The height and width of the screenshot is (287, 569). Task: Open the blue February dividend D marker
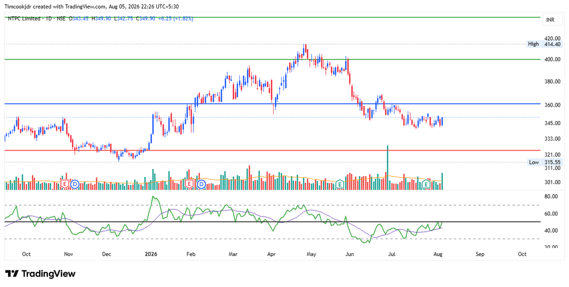(x=202, y=183)
